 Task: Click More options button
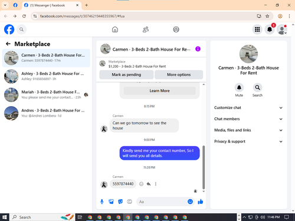(179, 75)
